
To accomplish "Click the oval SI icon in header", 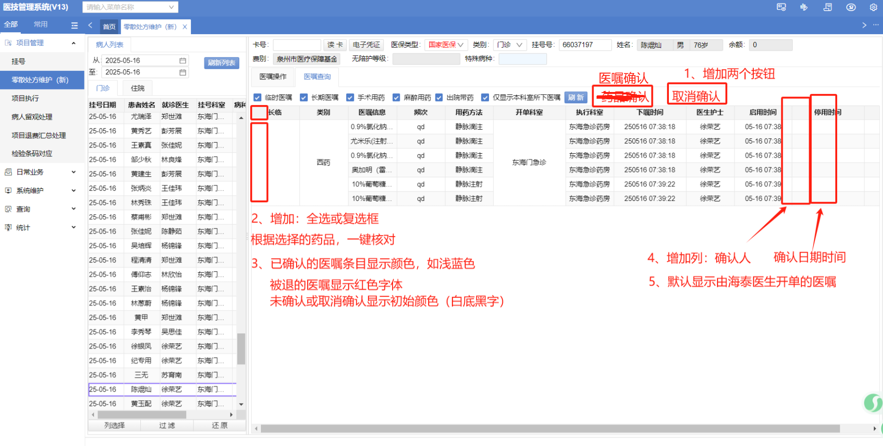I will (851, 7).
